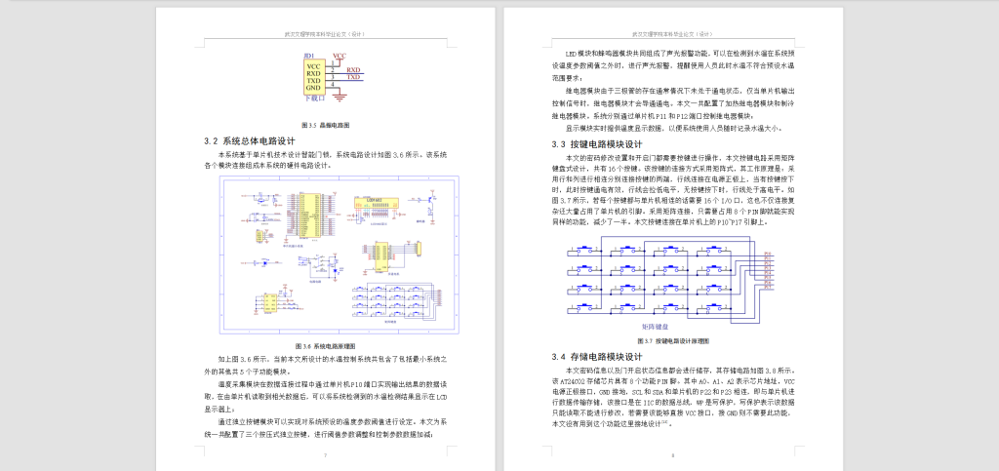Select the caption "图 3.7 按键电路设计原理图"
The height and width of the screenshot is (471, 999).
coord(673,341)
